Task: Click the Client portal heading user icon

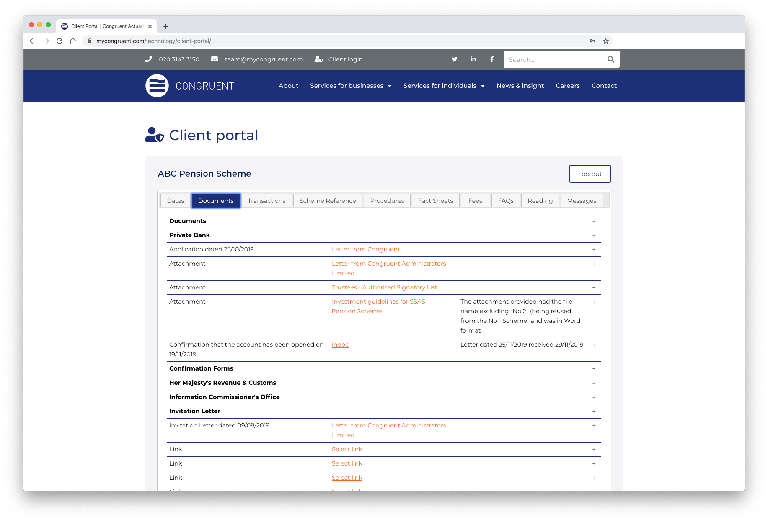Action: click(x=154, y=135)
